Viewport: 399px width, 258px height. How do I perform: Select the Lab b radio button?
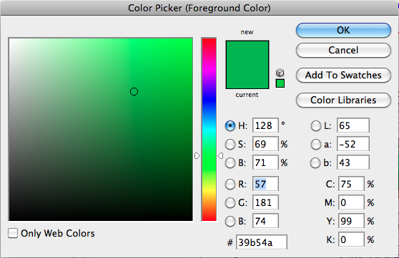[x=315, y=163]
